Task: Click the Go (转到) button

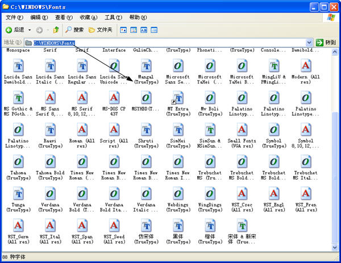Action: 326,43
